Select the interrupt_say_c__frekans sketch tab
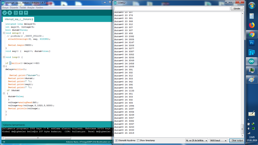 [19, 19]
